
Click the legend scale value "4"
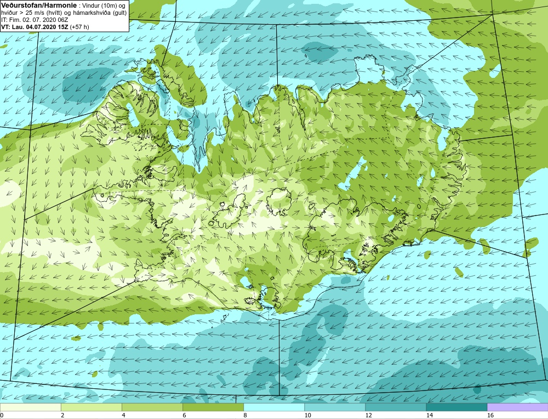click(x=123, y=415)
